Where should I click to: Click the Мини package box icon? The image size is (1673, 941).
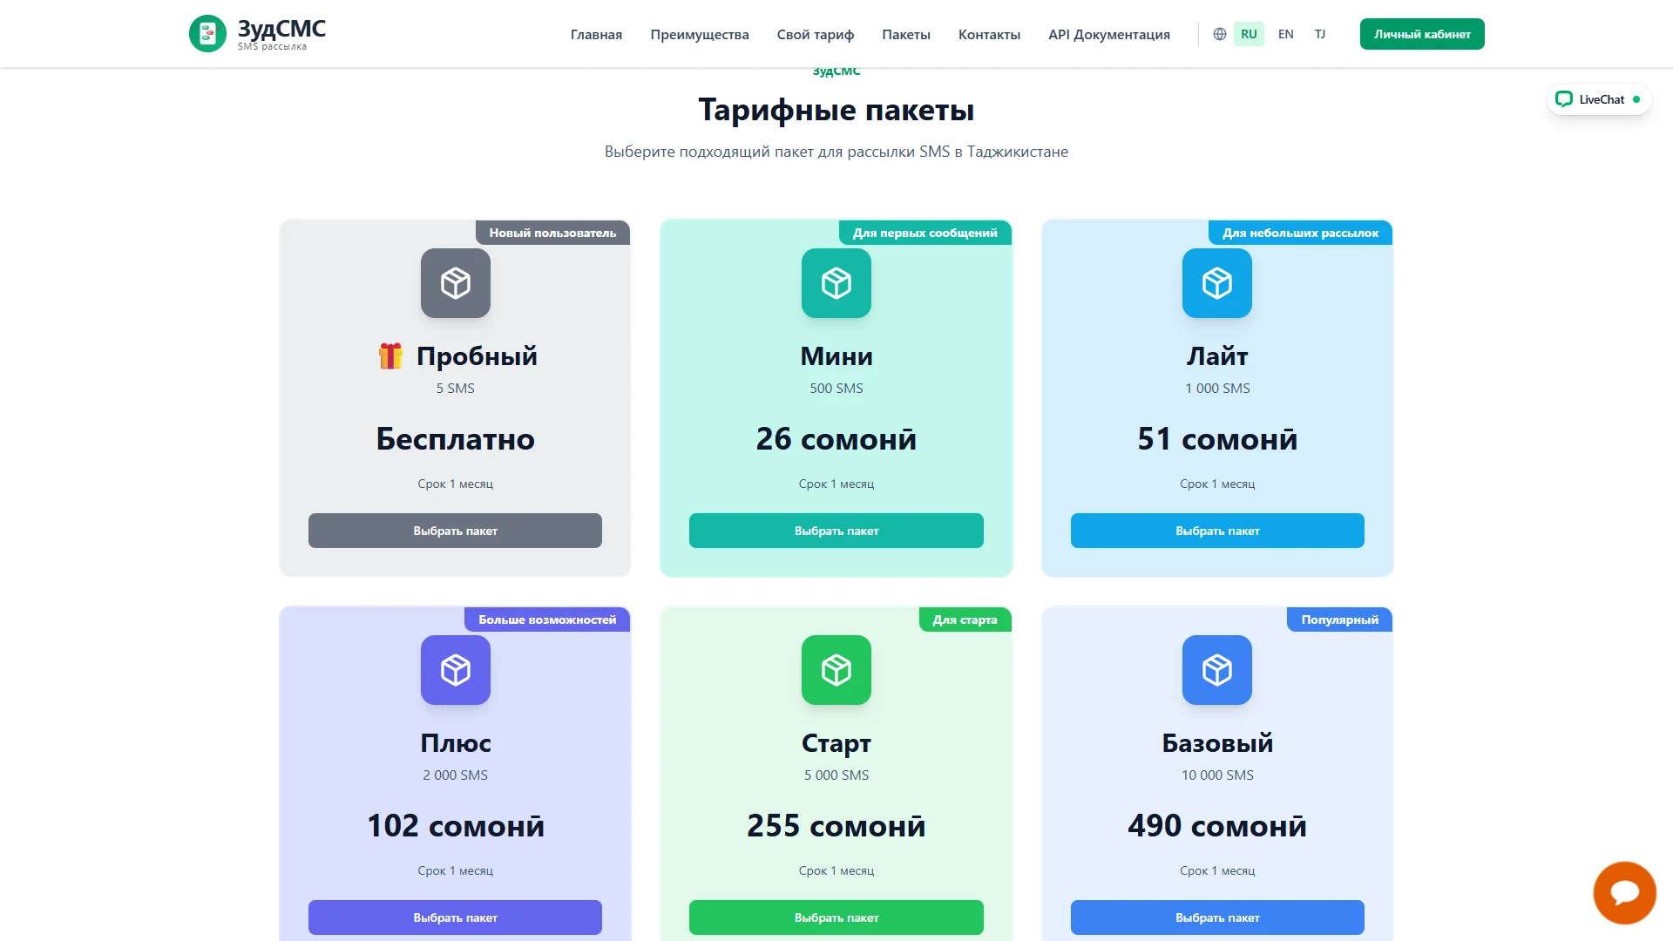(x=836, y=283)
